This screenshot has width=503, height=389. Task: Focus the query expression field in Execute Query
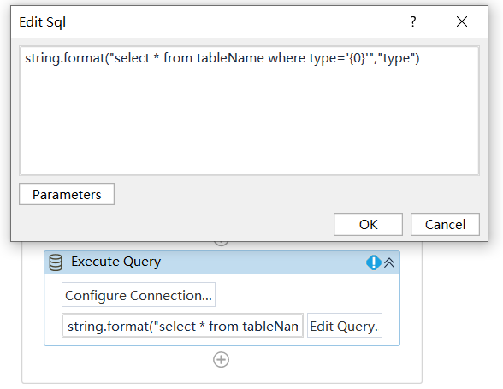(x=182, y=326)
